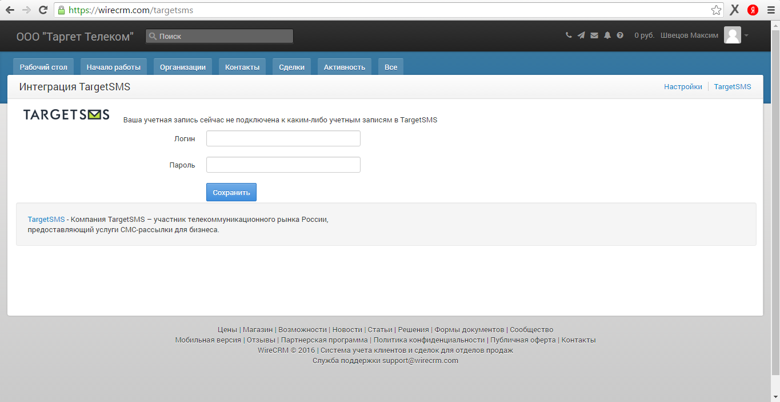Image resolution: width=780 pixels, height=402 pixels.
Task: Click the user avatar picture
Action: (x=733, y=35)
